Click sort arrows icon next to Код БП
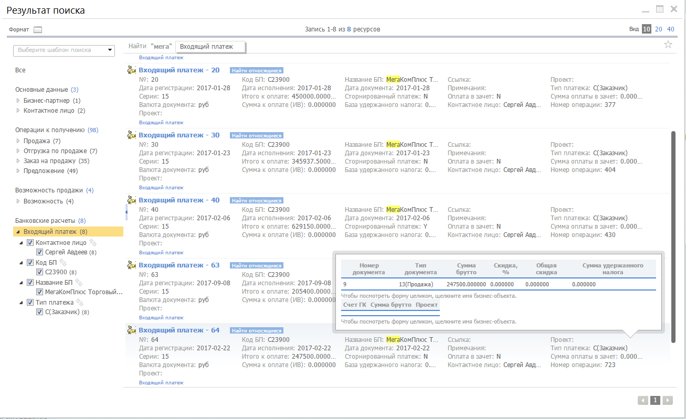Viewport: 686px width, 419px height. 64,263
